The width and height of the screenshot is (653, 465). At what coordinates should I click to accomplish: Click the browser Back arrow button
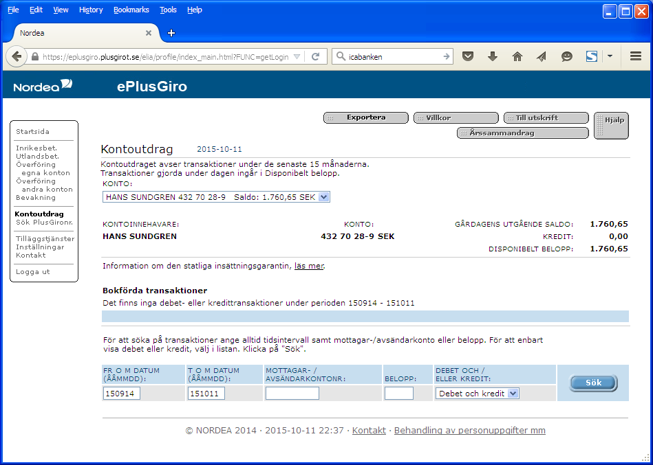[17, 56]
